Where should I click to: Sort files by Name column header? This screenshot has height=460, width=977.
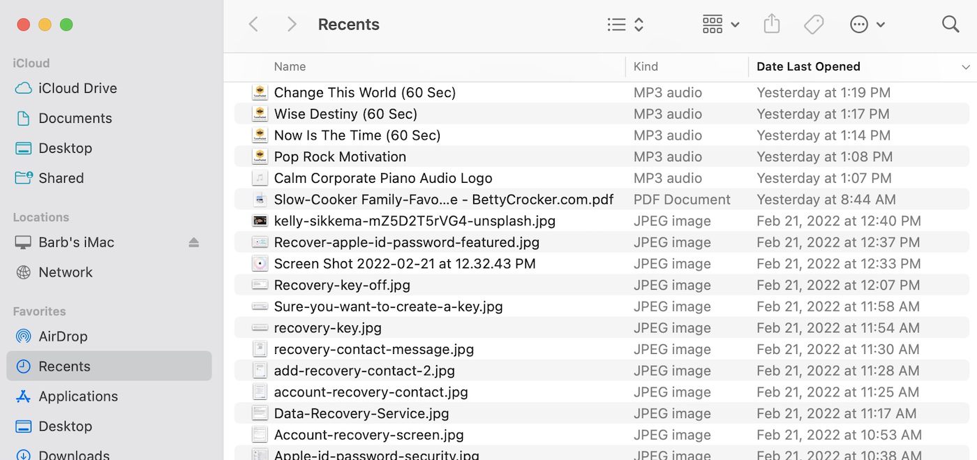coord(290,67)
